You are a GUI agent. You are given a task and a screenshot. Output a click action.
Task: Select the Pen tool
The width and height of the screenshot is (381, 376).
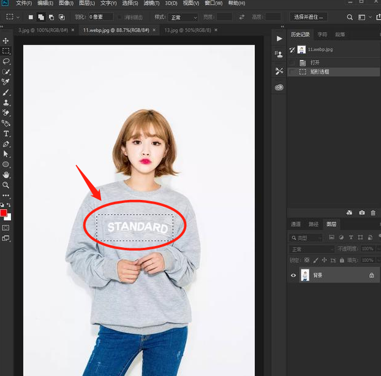(6, 144)
